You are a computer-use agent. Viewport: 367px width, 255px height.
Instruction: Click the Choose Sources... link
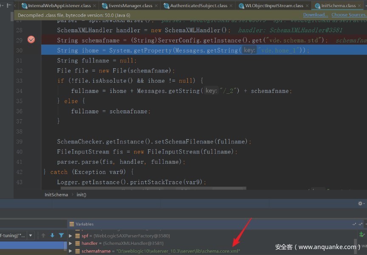click(x=348, y=15)
